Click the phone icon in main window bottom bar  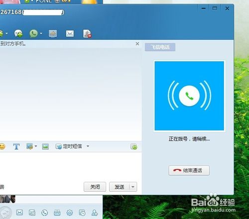point(44,213)
